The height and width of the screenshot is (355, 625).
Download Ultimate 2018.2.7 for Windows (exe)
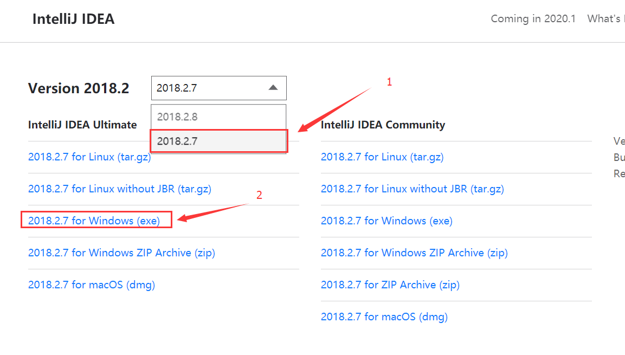[x=94, y=221]
